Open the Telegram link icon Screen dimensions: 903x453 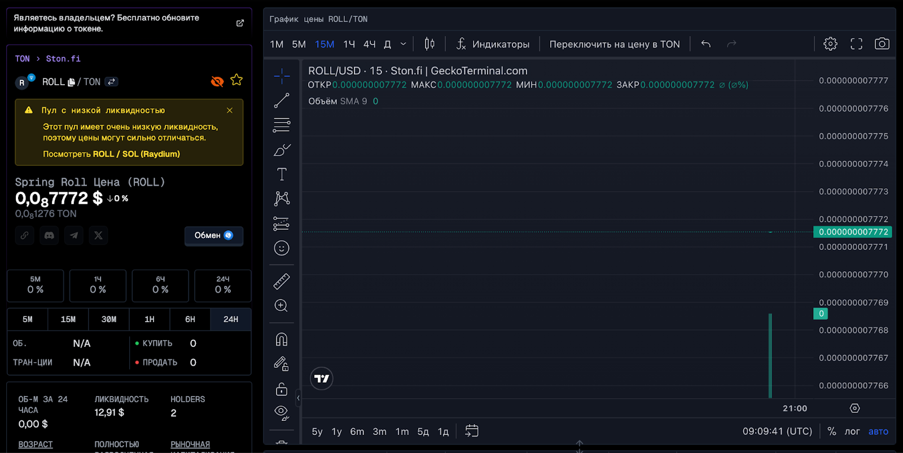click(74, 235)
